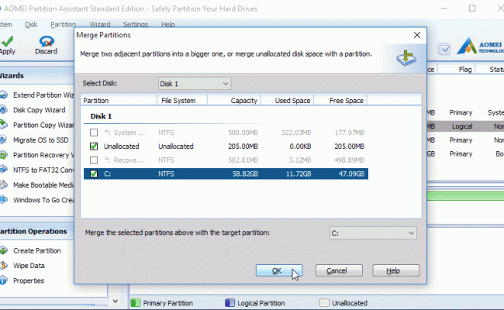Open the Help menu
Screen dimensions: 504x310
tap(167, 25)
